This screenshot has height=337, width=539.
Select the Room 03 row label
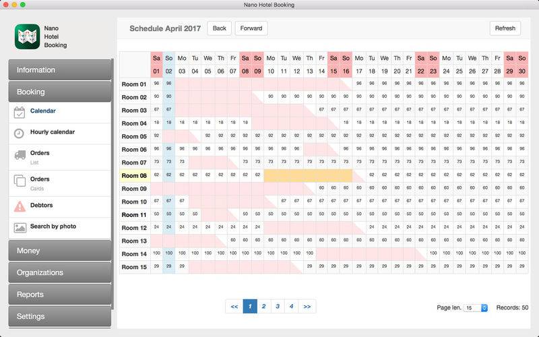(x=134, y=111)
